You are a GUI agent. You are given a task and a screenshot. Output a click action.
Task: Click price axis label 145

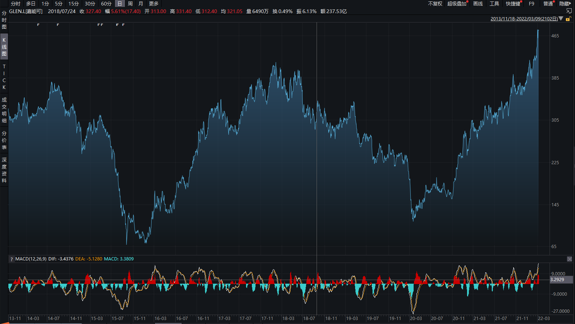tap(555, 204)
